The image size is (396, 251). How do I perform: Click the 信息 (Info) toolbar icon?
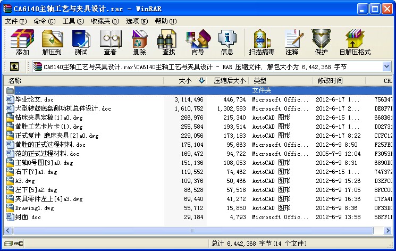click(x=227, y=38)
